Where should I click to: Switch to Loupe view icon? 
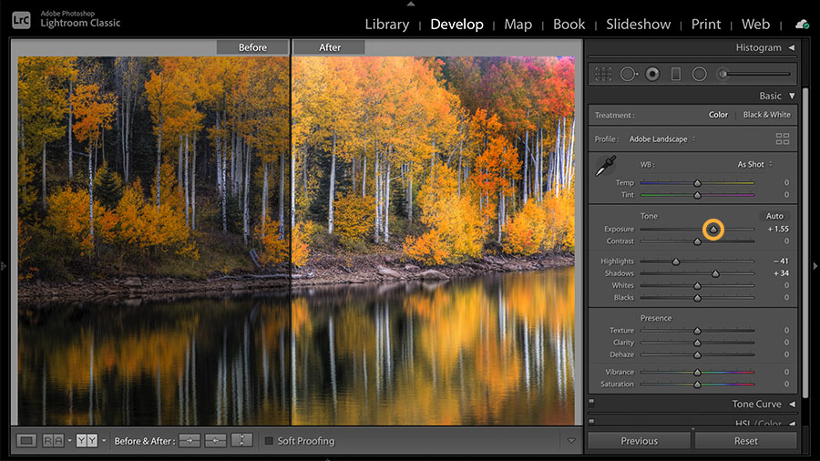[x=27, y=441]
